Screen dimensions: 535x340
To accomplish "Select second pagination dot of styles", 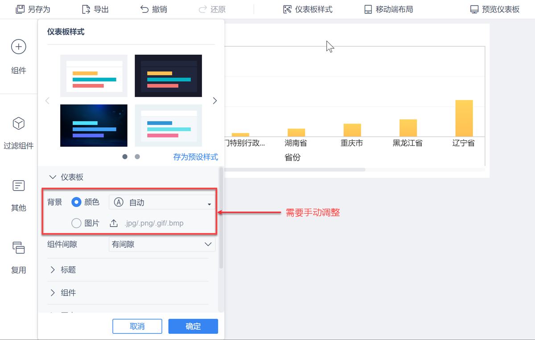I will point(137,157).
